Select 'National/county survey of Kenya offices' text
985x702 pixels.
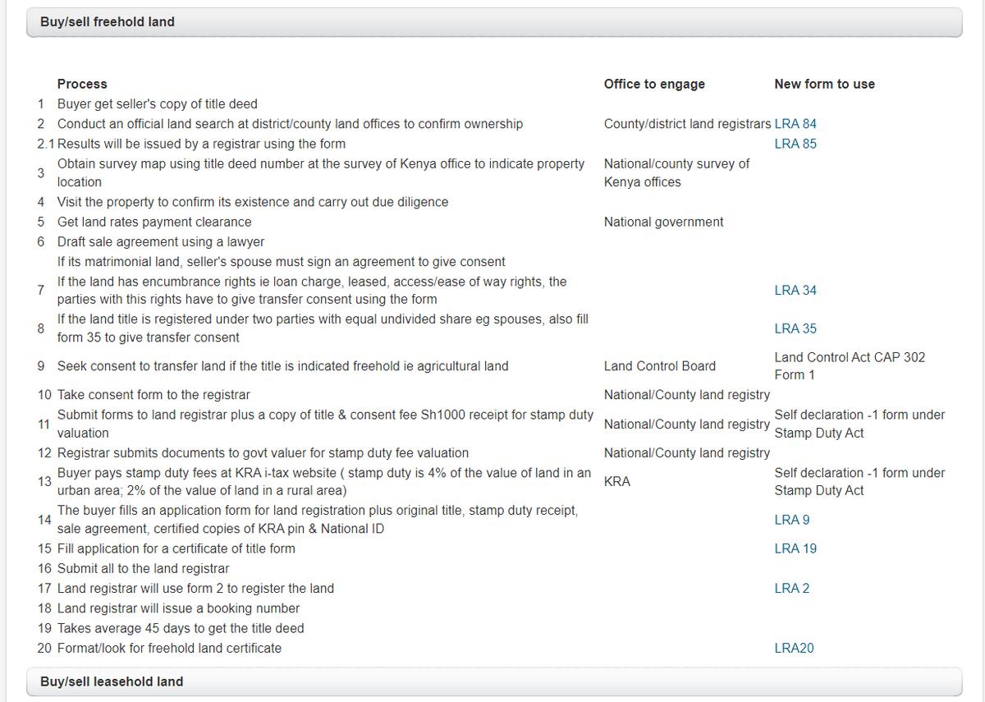click(x=677, y=172)
